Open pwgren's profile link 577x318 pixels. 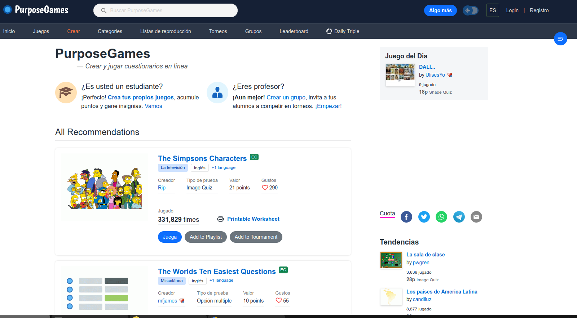point(421,263)
